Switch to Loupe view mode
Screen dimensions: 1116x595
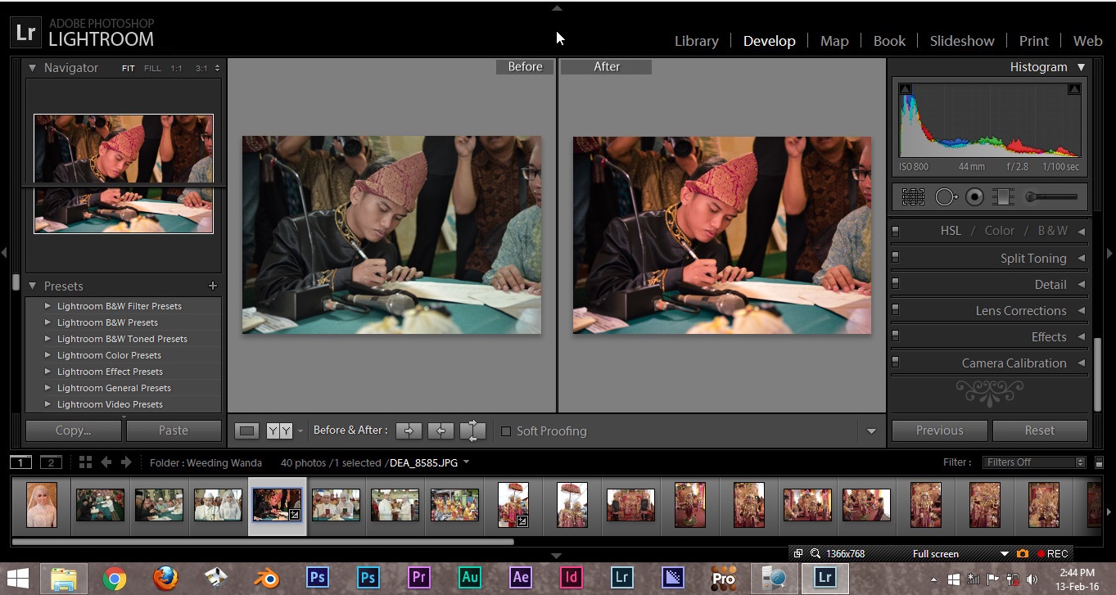246,430
